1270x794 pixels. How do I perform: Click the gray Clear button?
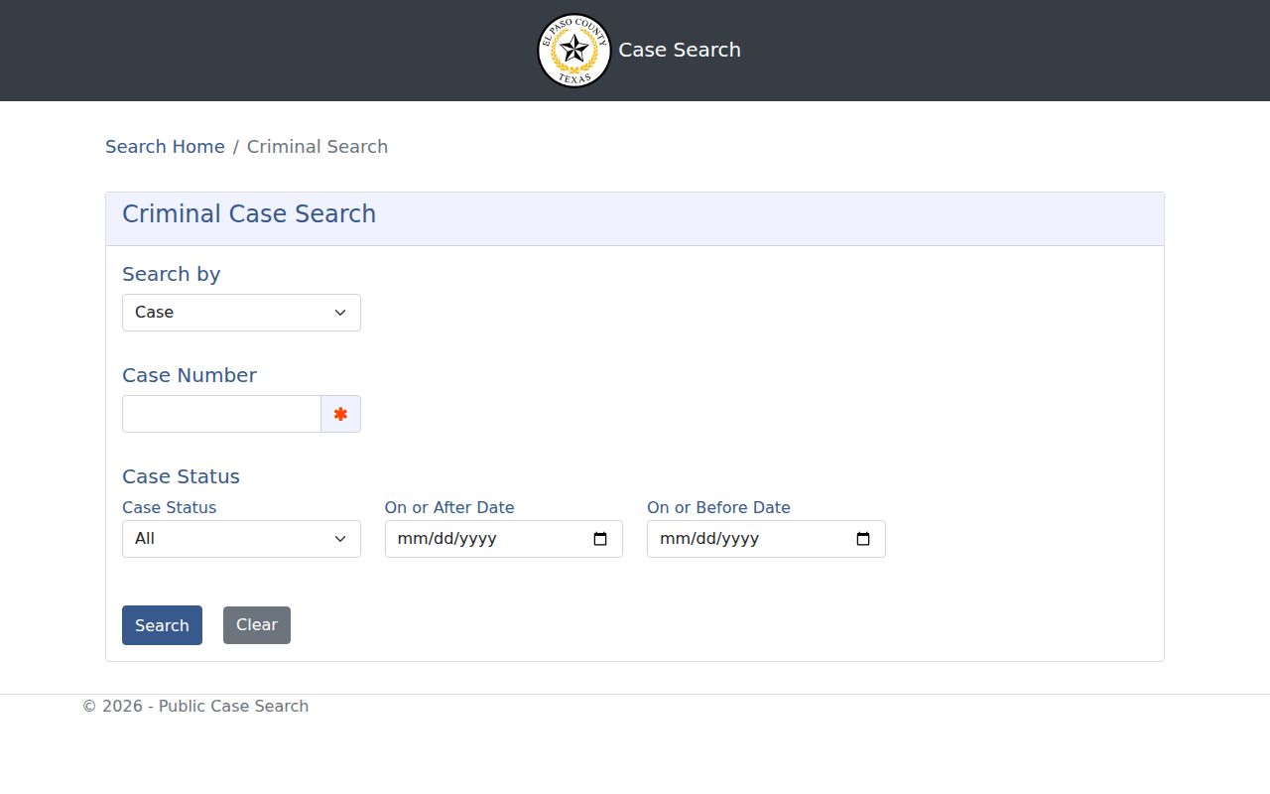pyautogui.click(x=257, y=625)
